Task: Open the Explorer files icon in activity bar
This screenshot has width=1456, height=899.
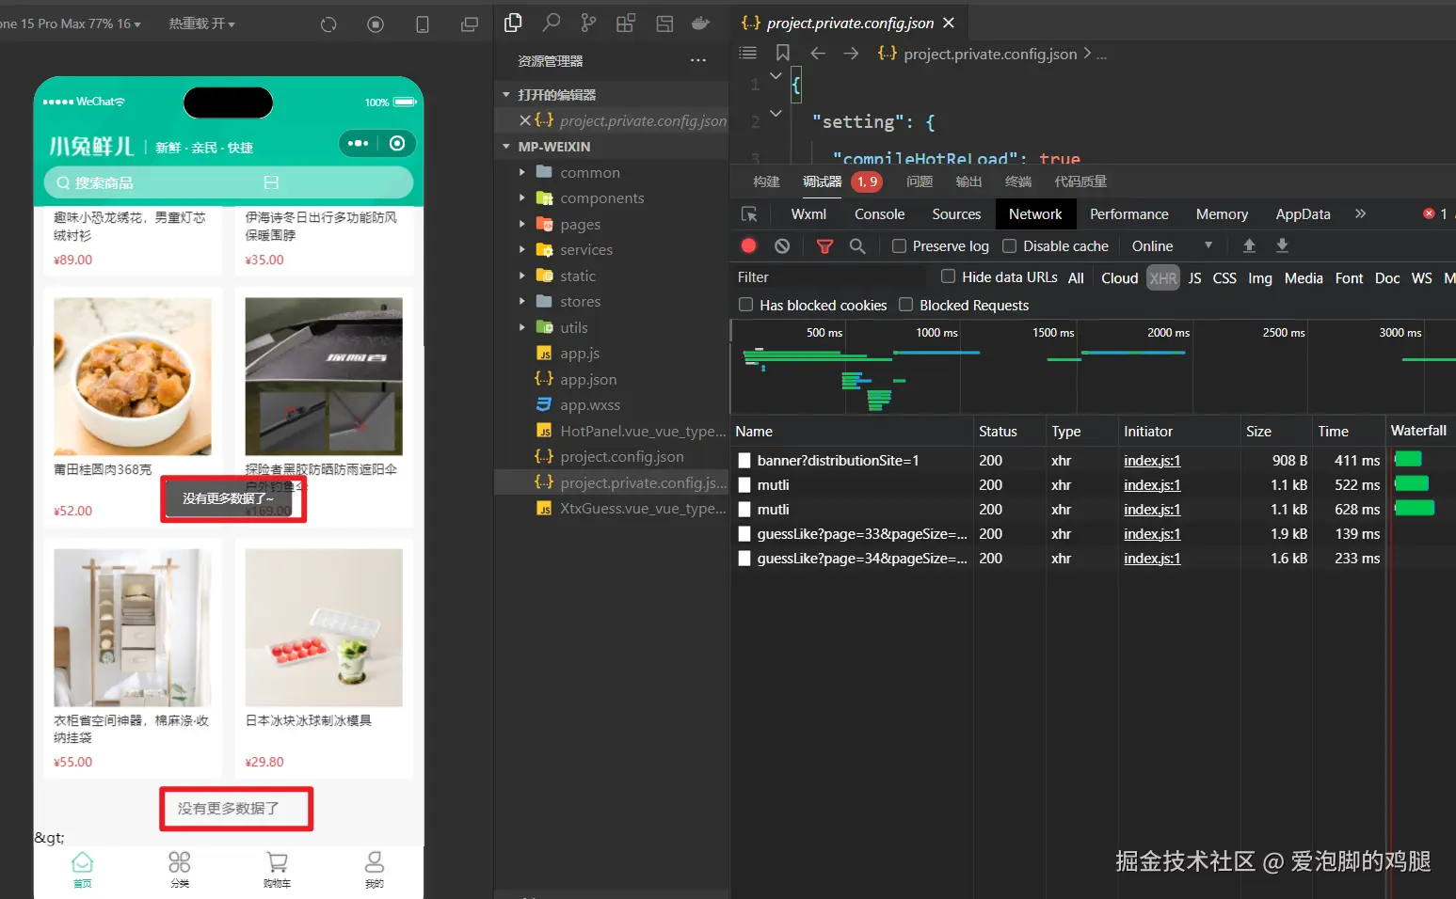Action: coord(513,24)
